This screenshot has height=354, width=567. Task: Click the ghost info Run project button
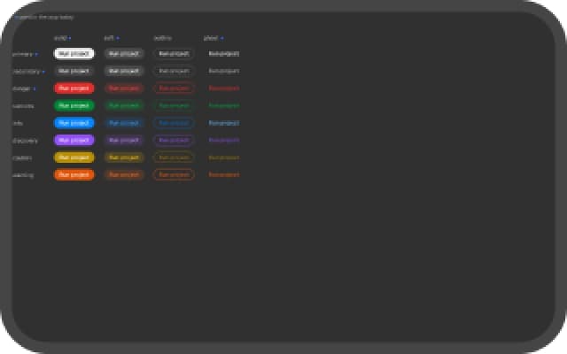click(224, 123)
